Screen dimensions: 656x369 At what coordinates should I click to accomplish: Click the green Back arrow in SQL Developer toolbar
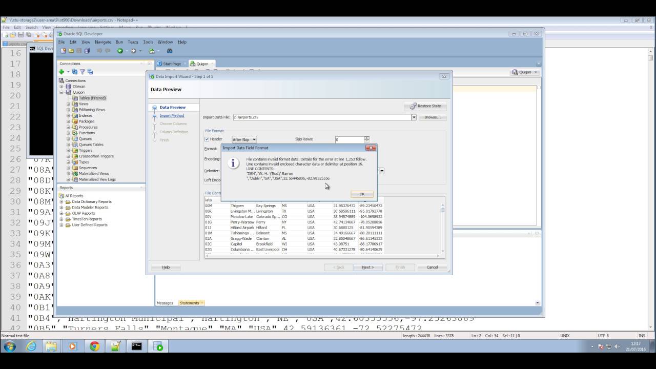coord(120,51)
